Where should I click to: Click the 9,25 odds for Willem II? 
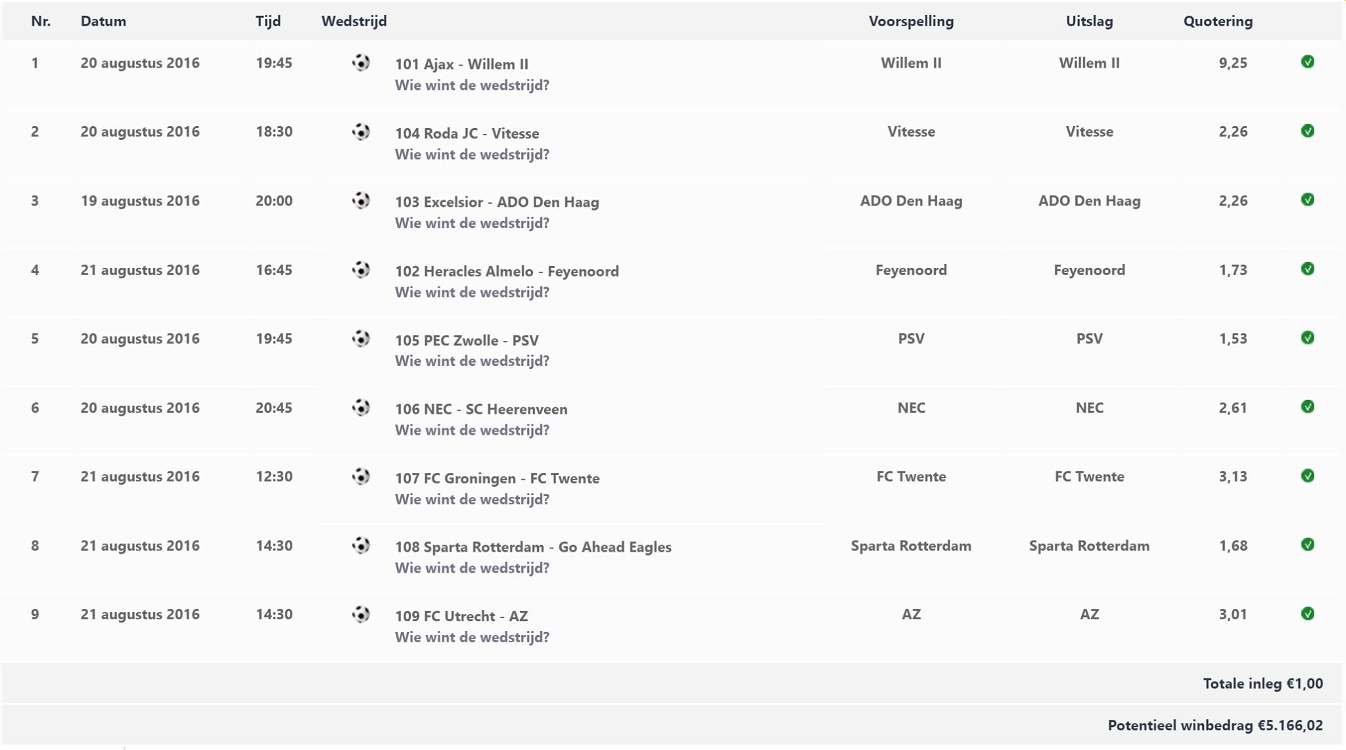click(1232, 63)
